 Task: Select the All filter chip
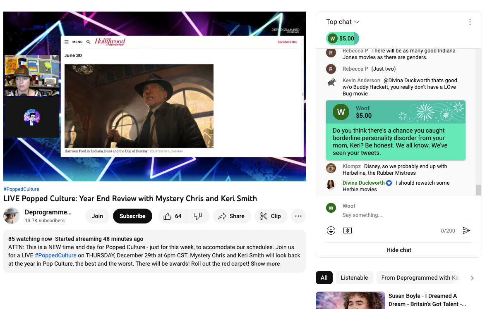(x=324, y=278)
